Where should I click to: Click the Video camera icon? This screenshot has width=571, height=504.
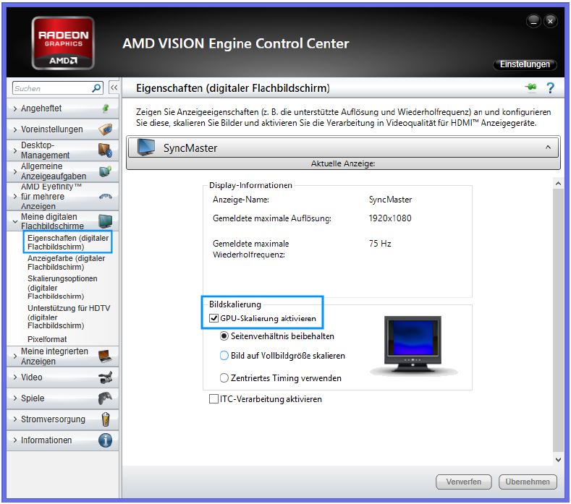105,377
